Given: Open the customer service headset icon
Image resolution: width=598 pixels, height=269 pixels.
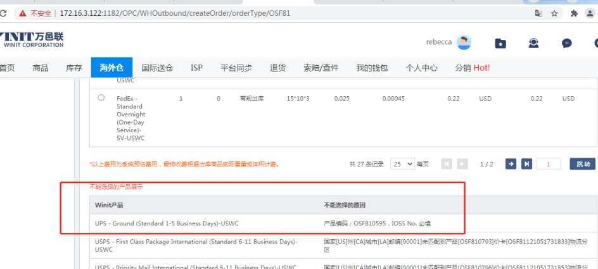Looking at the screenshot, I should (533, 43).
